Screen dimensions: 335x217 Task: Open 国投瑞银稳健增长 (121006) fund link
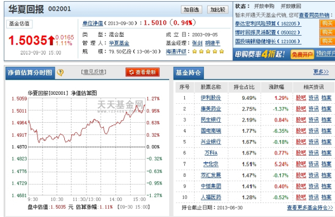[268, 41]
